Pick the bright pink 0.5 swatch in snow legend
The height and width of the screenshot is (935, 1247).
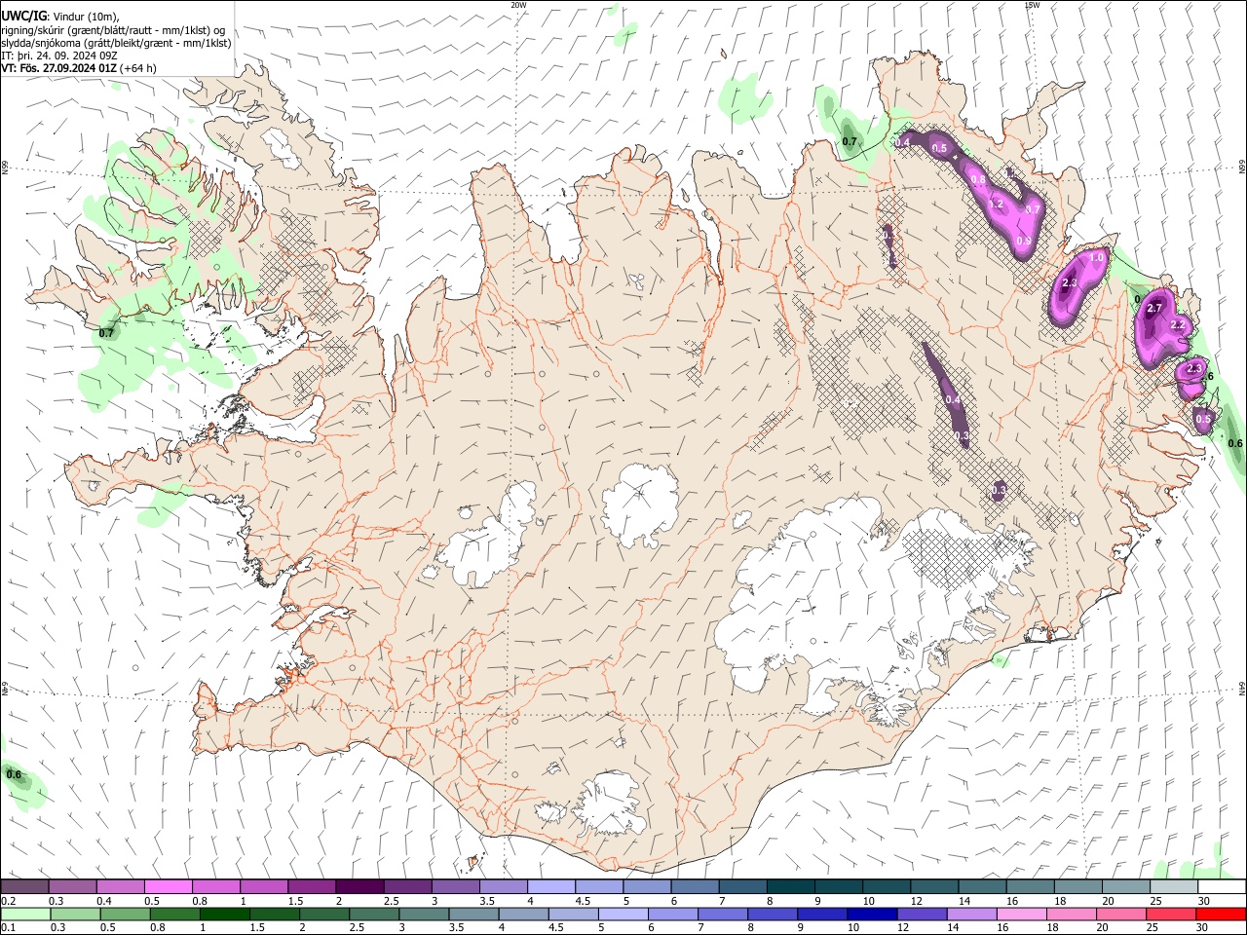point(168,886)
